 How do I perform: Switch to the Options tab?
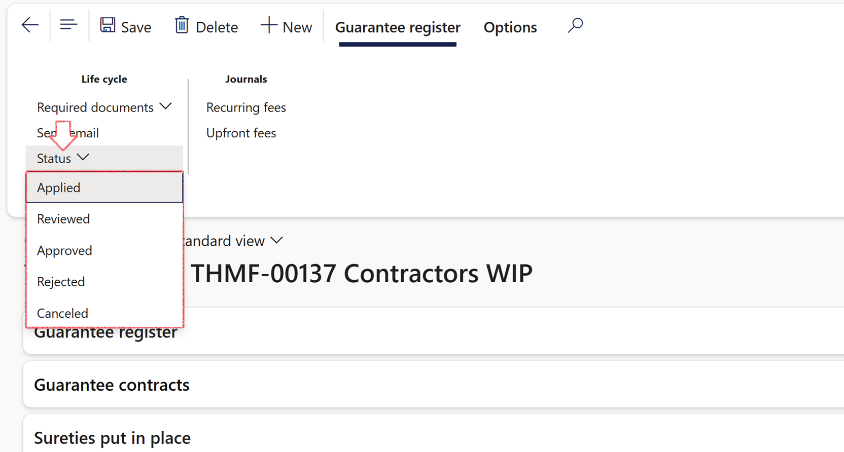point(510,27)
